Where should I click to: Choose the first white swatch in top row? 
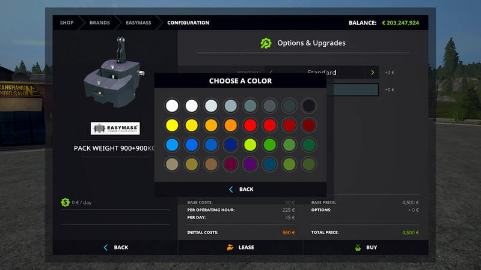pyautogui.click(x=173, y=106)
